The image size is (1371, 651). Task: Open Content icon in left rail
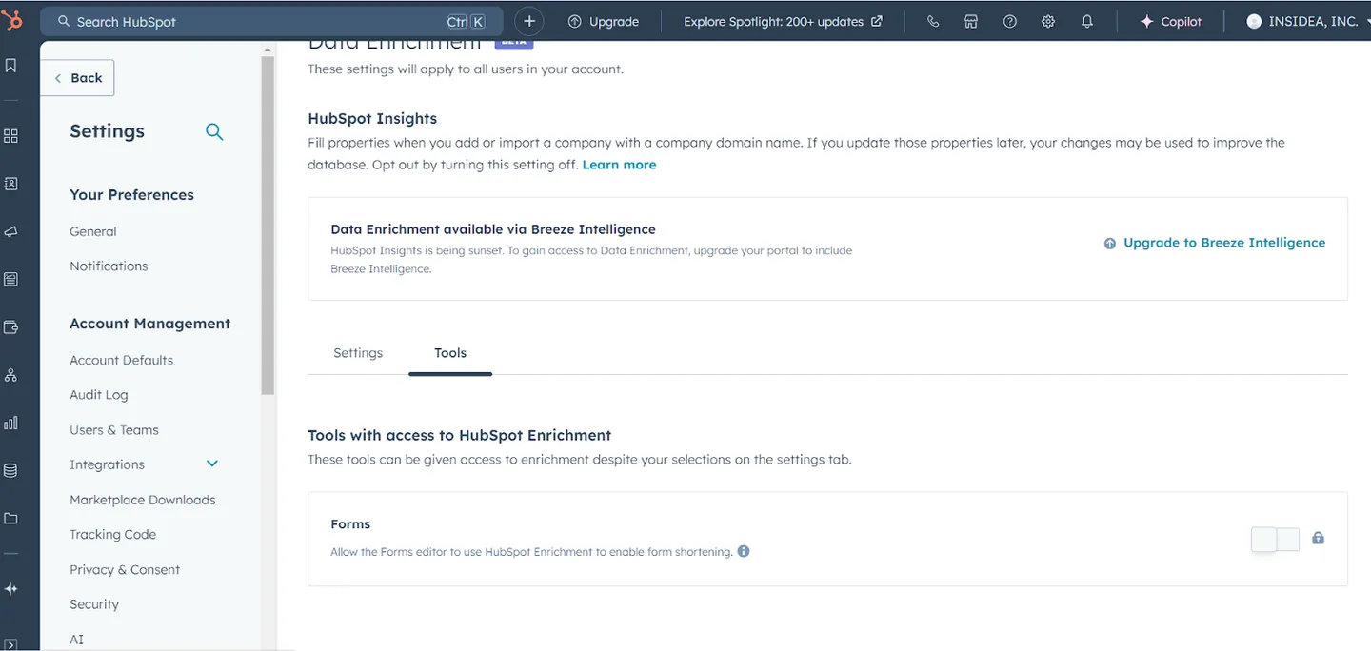point(11,279)
